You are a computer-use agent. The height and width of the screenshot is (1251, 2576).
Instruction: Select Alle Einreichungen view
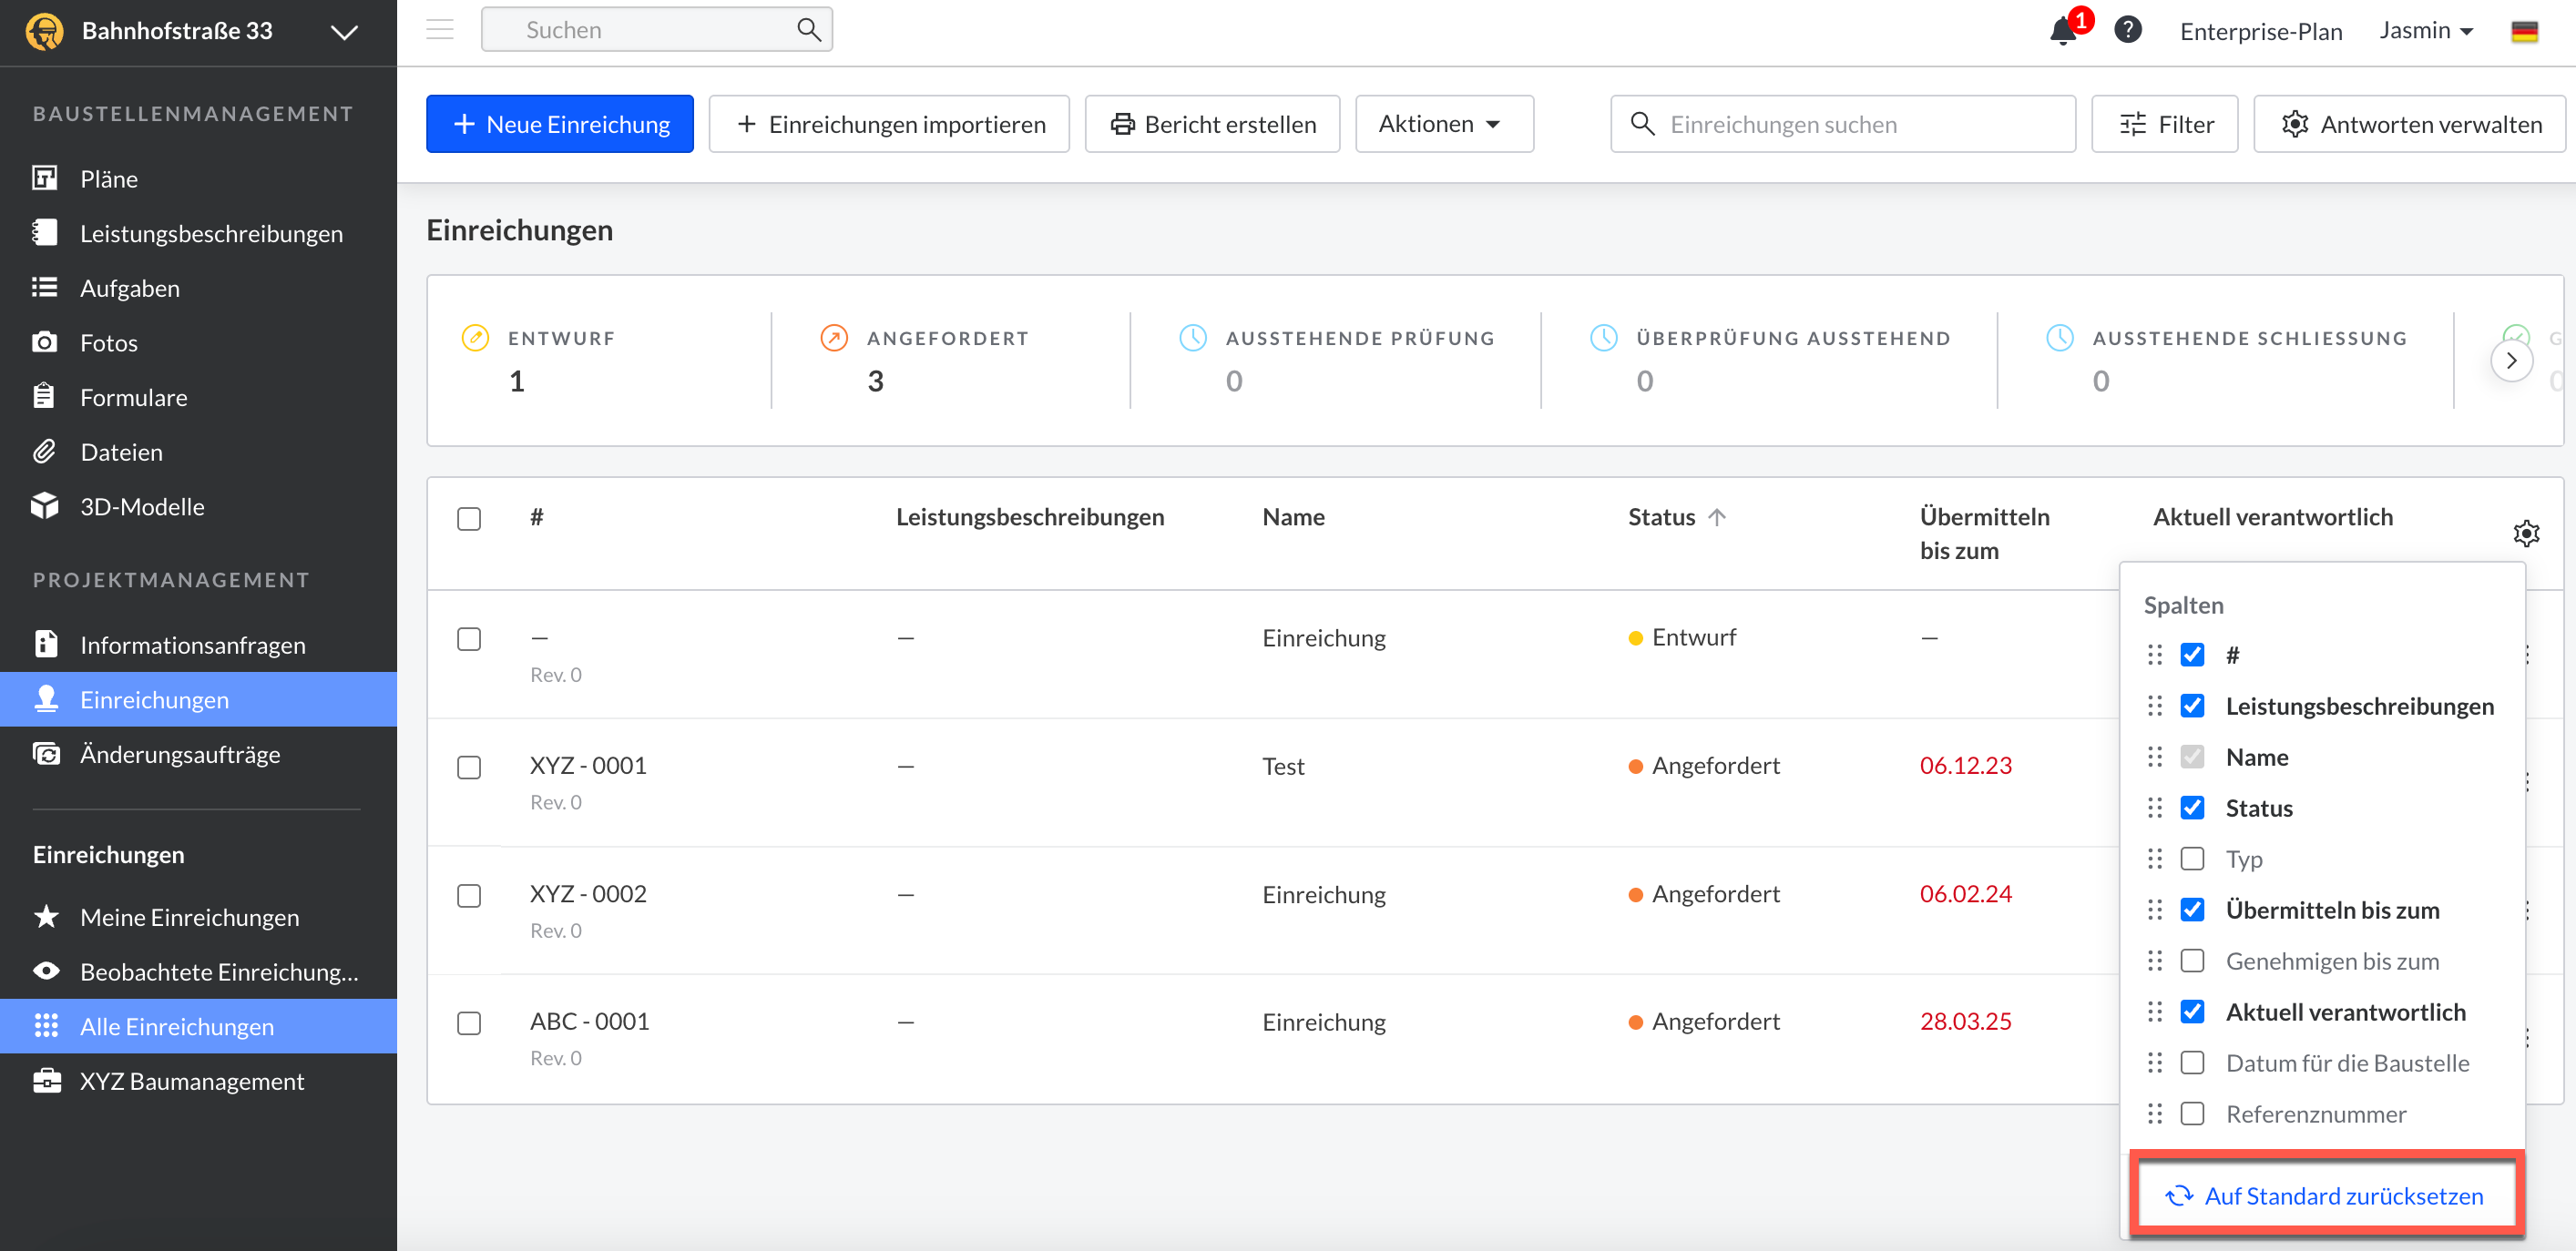point(198,1026)
